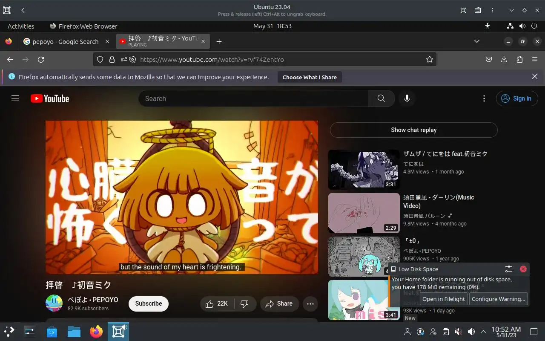Open 「±0」 video title
The image size is (545, 341).
[413, 241]
